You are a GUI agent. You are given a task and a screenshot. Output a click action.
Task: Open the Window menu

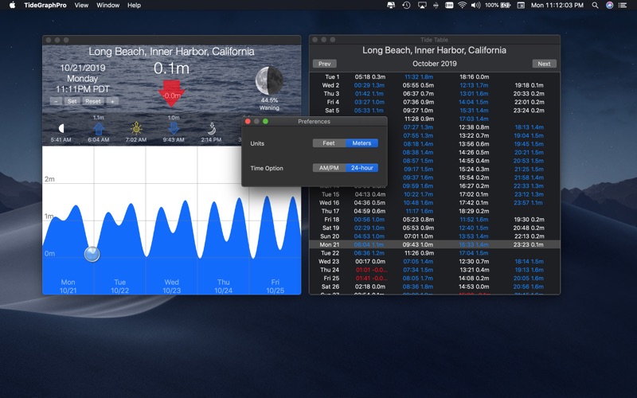[x=107, y=6]
